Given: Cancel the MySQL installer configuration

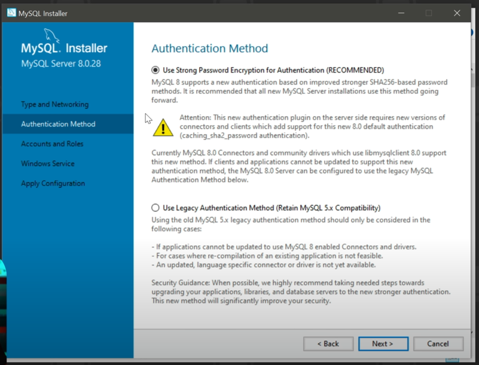Looking at the screenshot, I should (438, 343).
